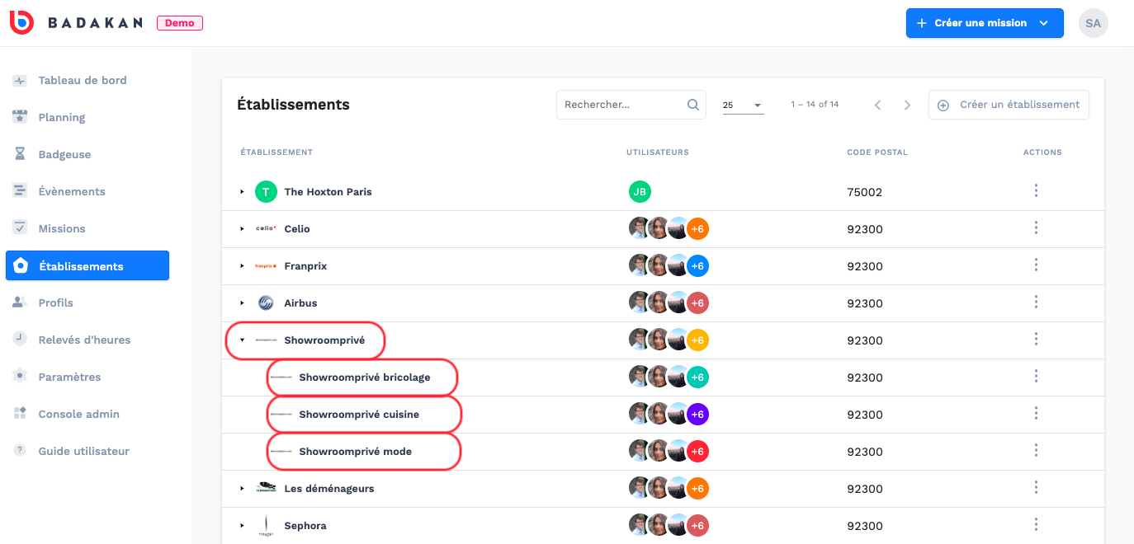The image size is (1134, 544).
Task: Click the ÉTABLISSEMENT column header
Action: click(x=276, y=152)
